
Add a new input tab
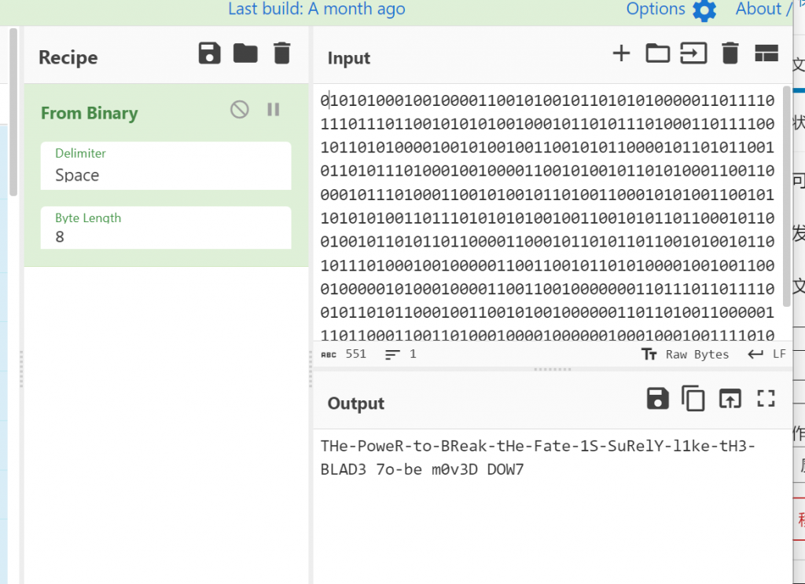[x=621, y=53]
